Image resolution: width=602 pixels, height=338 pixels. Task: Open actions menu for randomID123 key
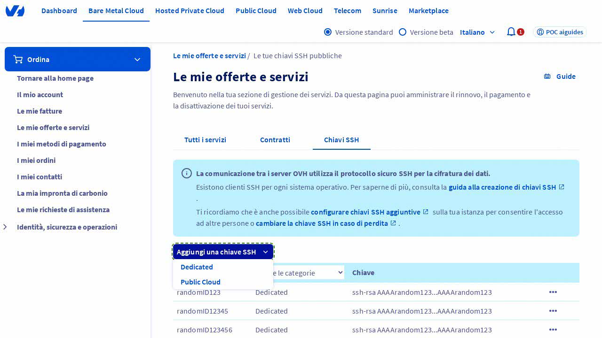[553, 292]
